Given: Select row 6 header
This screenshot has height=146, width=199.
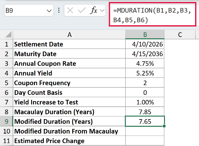Looking at the screenshot, I should coord(7,92).
